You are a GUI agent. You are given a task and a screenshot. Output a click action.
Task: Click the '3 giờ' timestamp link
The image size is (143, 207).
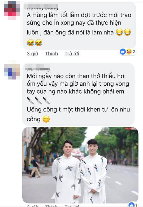tap(32, 54)
